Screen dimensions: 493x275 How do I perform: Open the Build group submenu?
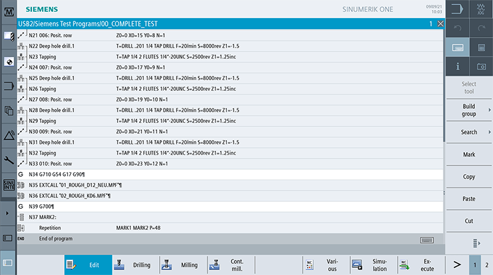click(x=469, y=110)
